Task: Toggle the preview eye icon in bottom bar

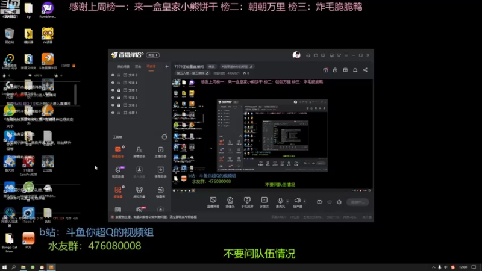Action: tap(330, 202)
